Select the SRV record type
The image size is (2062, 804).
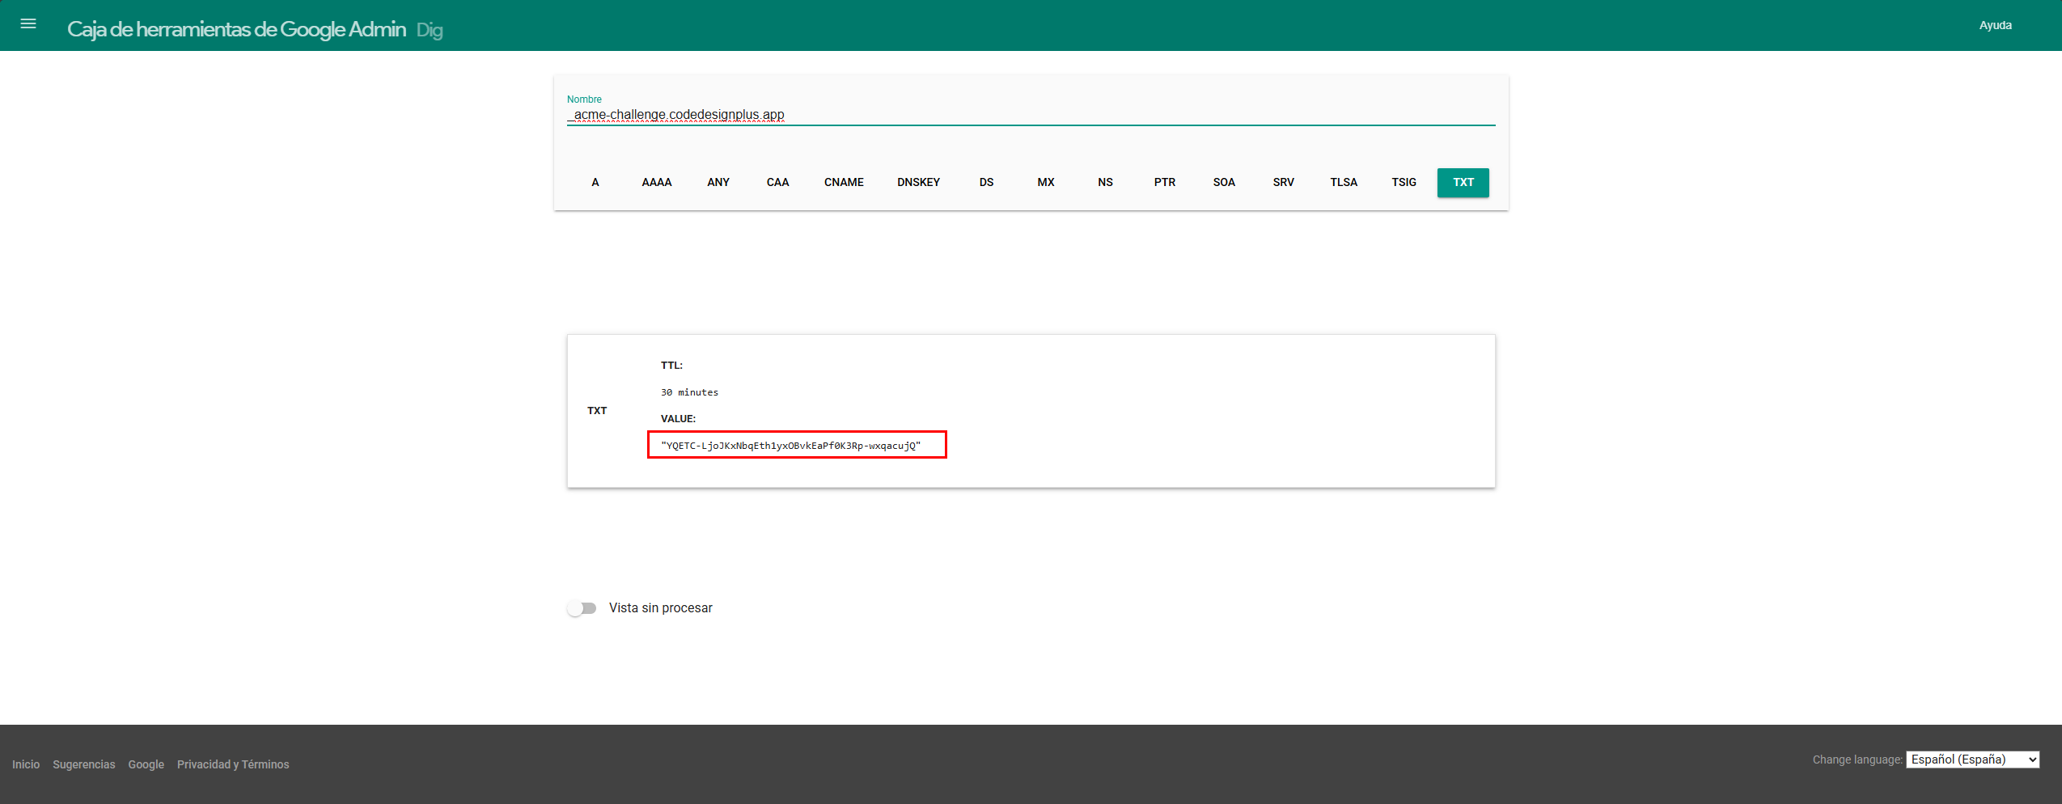(1284, 183)
